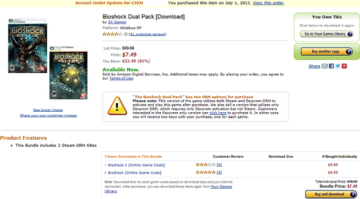Click the Bioshock 2 cover art thumbnail
The height and width of the screenshot is (199, 360).
click(68, 73)
